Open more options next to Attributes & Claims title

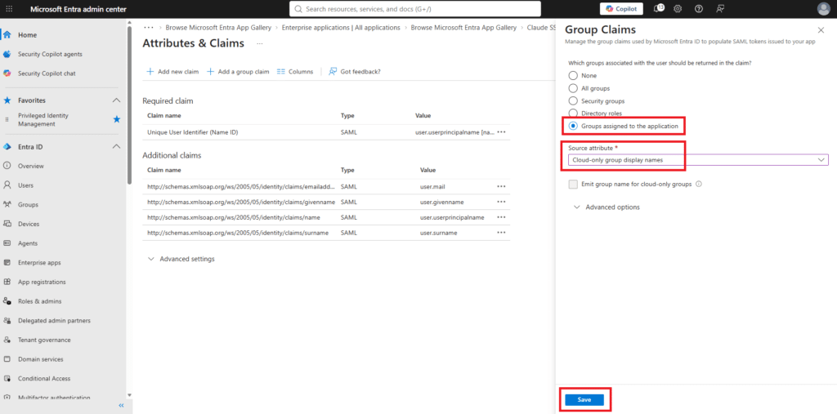[260, 44]
